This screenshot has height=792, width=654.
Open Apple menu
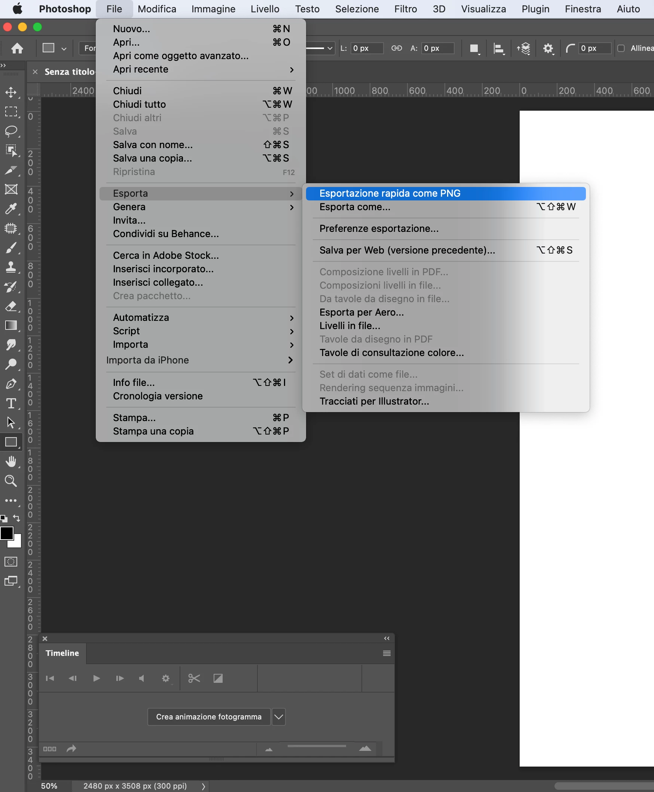pyautogui.click(x=17, y=9)
